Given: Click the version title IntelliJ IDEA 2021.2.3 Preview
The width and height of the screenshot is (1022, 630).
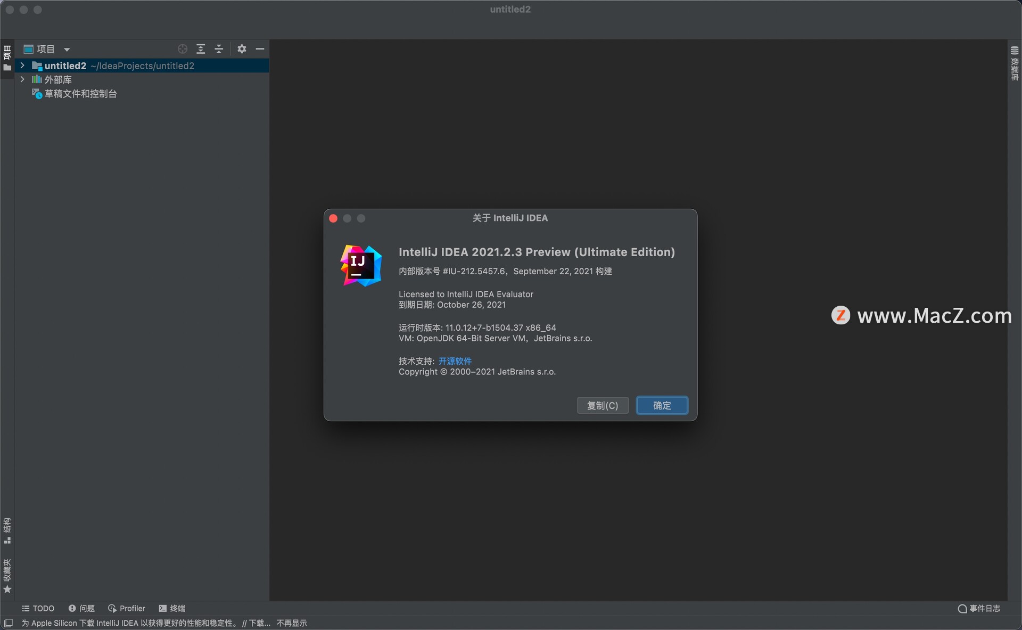Looking at the screenshot, I should click(537, 252).
